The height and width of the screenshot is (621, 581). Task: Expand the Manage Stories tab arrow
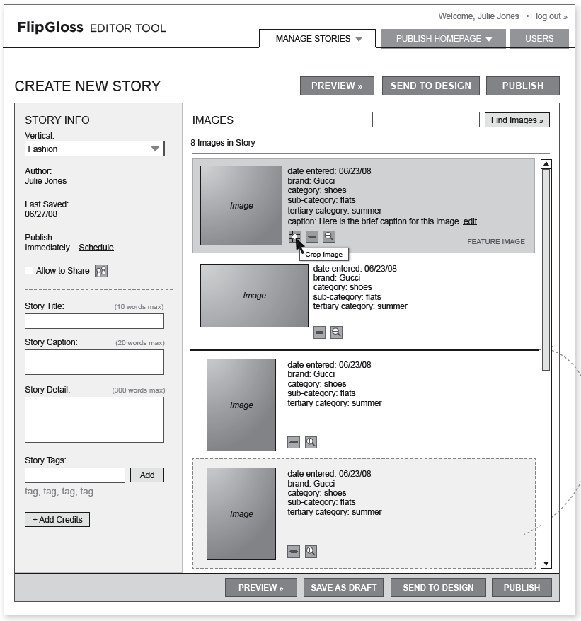tap(359, 39)
